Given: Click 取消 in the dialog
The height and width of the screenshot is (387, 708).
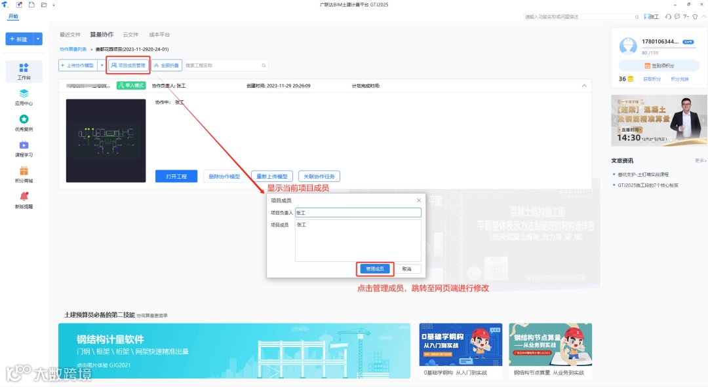Looking at the screenshot, I should [407, 269].
